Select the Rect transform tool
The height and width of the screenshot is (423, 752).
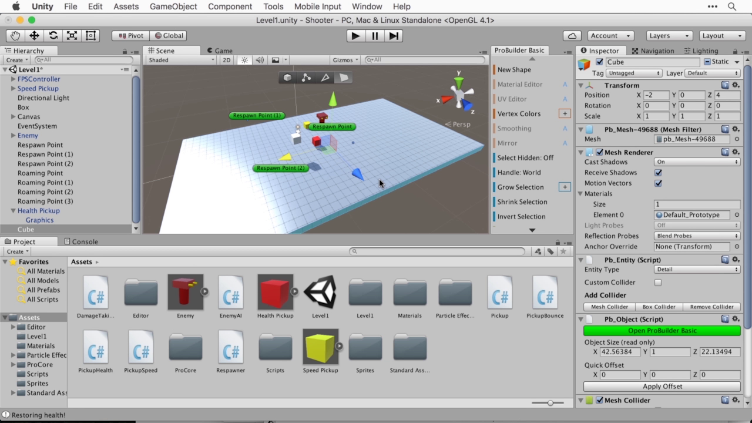pos(90,36)
